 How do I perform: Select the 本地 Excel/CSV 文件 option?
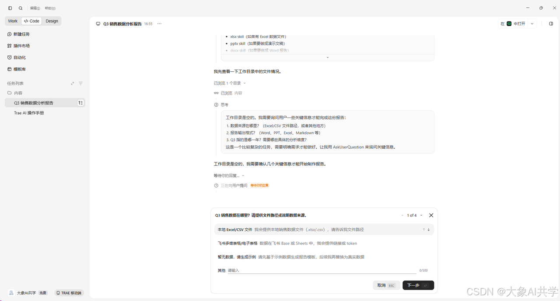(x=324, y=230)
